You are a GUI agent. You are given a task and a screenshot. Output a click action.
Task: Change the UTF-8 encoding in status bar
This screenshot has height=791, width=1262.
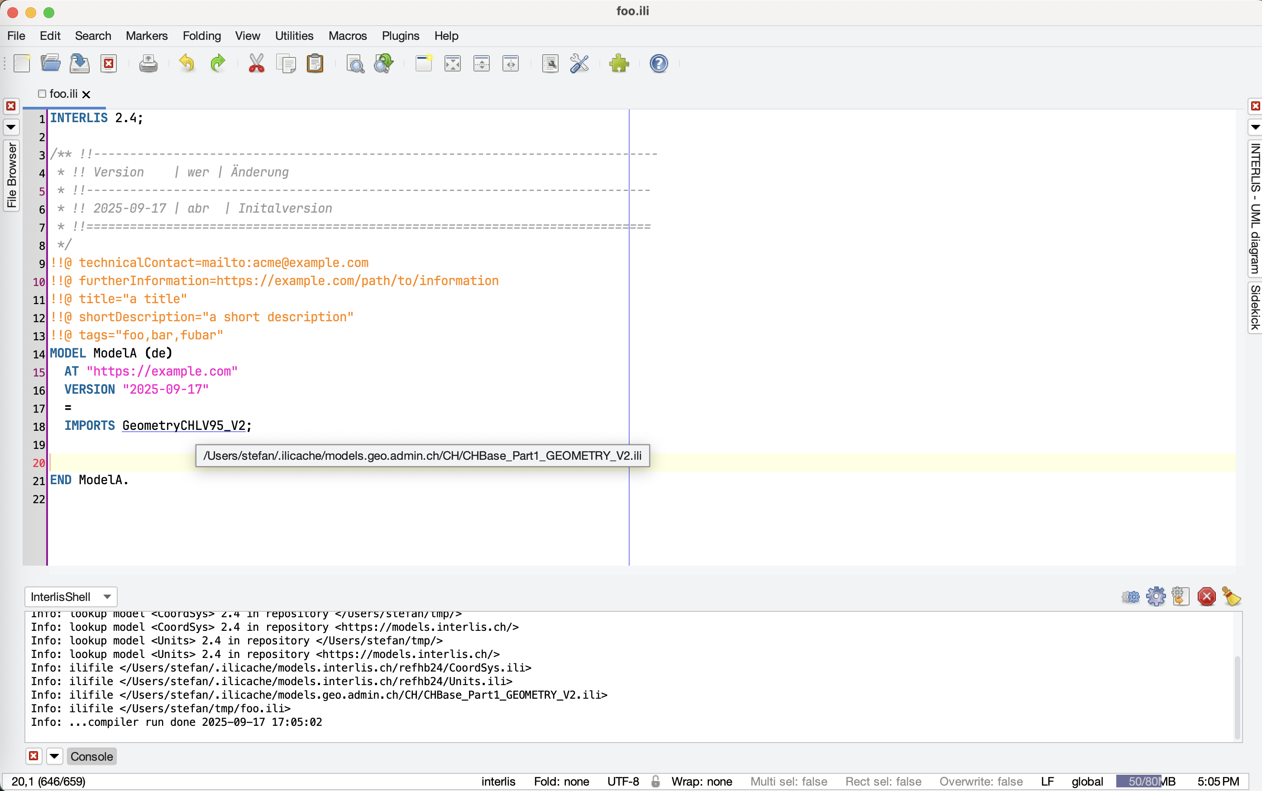[x=623, y=781]
